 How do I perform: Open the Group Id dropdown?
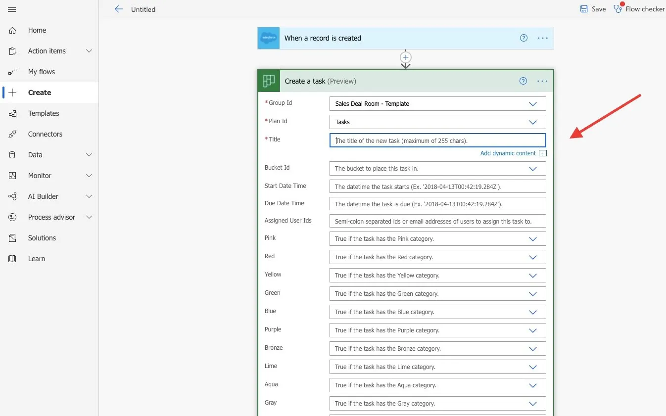[533, 104]
